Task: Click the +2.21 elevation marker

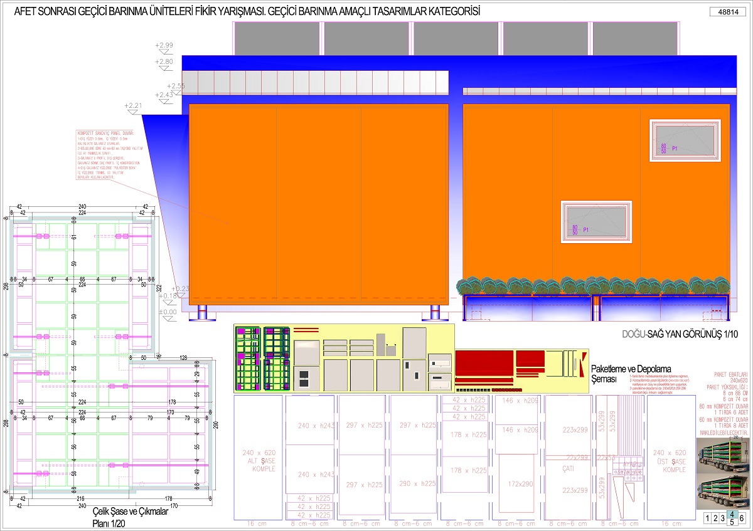Action: (134, 106)
